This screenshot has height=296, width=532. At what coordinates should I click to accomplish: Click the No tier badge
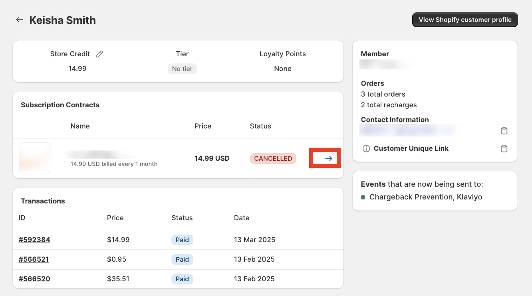coord(182,69)
